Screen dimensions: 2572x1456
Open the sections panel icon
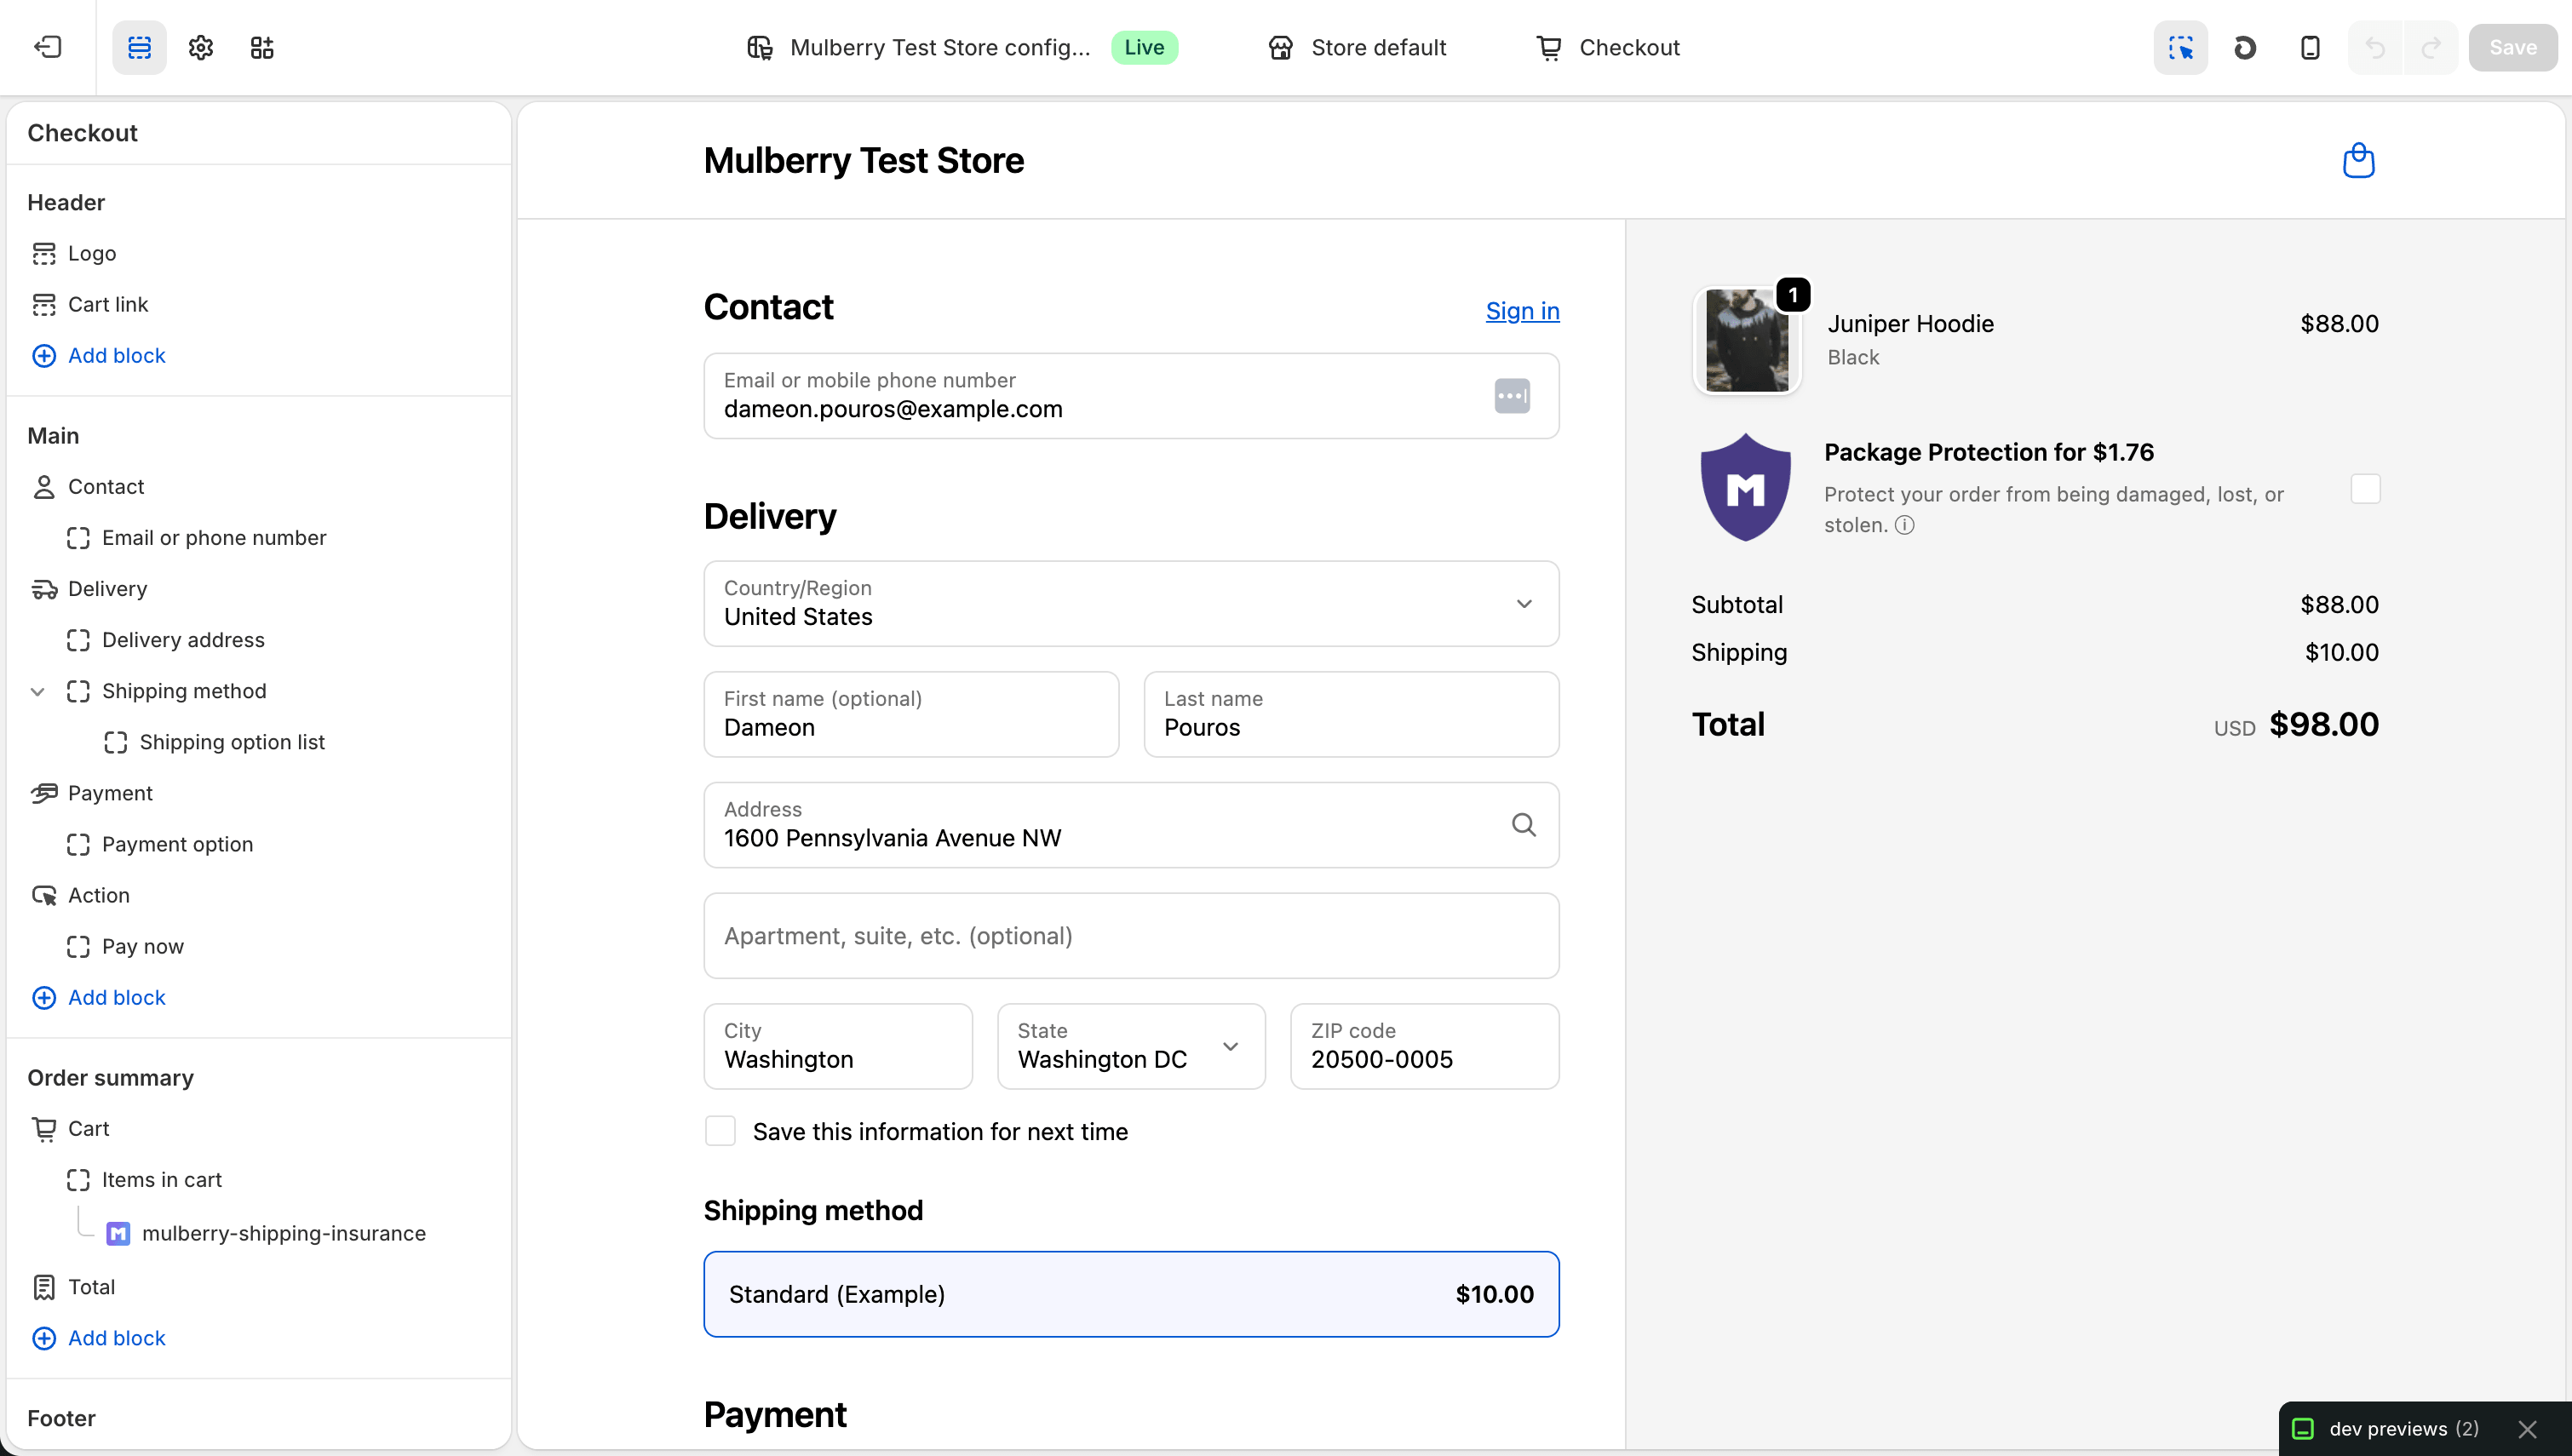pyautogui.click(x=139, y=47)
